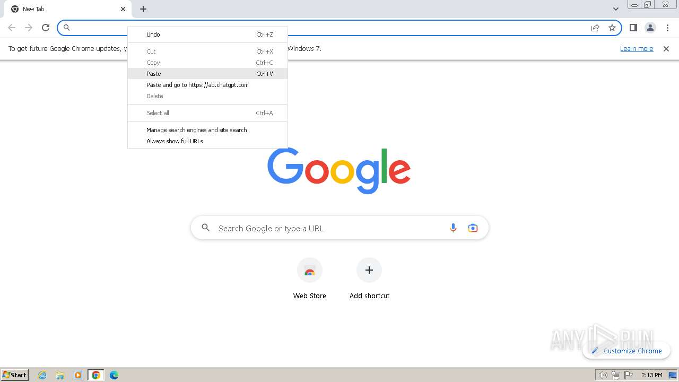679x382 pixels.
Task: Select Paste and go to https://ab.chatgpt.com
Action: point(207,85)
